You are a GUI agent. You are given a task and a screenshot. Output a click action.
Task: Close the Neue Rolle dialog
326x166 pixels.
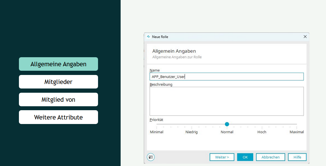(305, 37)
